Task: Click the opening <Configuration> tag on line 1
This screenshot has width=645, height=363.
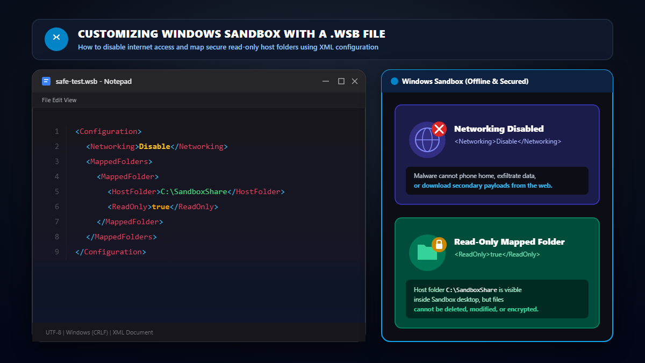Action: [x=109, y=131]
